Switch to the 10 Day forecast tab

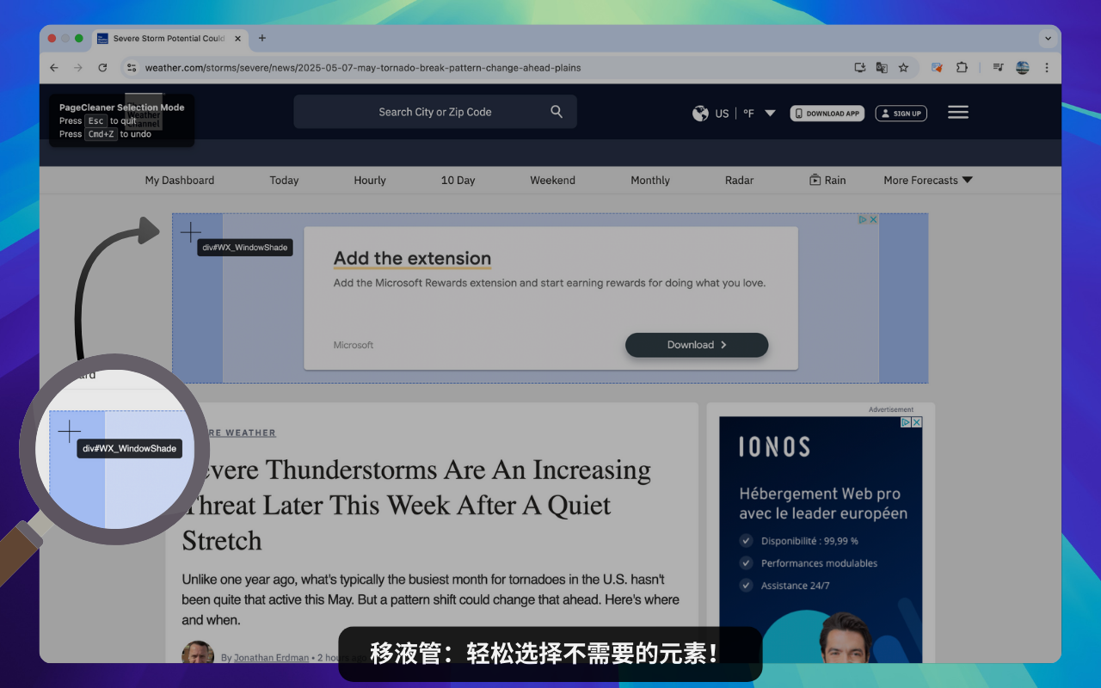pyautogui.click(x=458, y=180)
